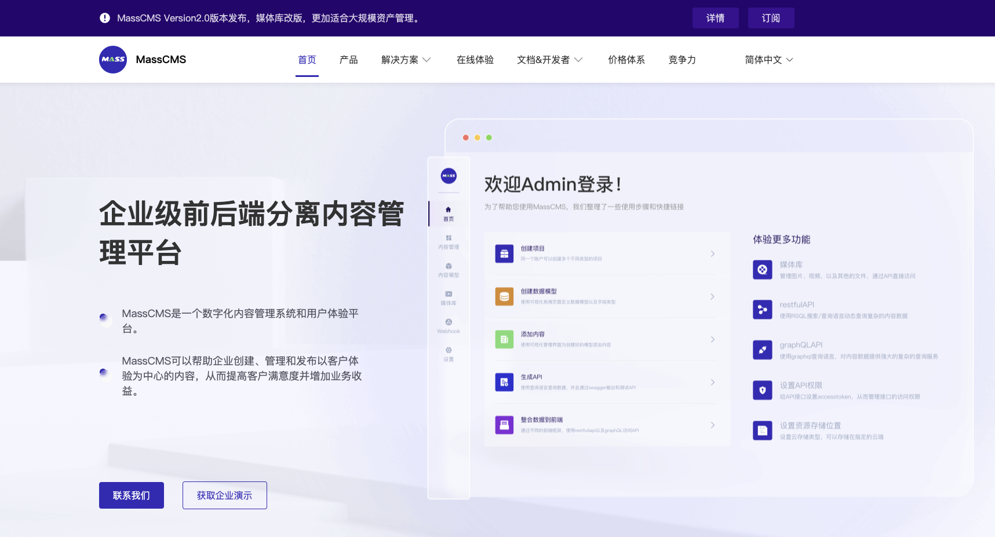Click the 设置API权限 label text
The image size is (995, 537).
tap(801, 385)
